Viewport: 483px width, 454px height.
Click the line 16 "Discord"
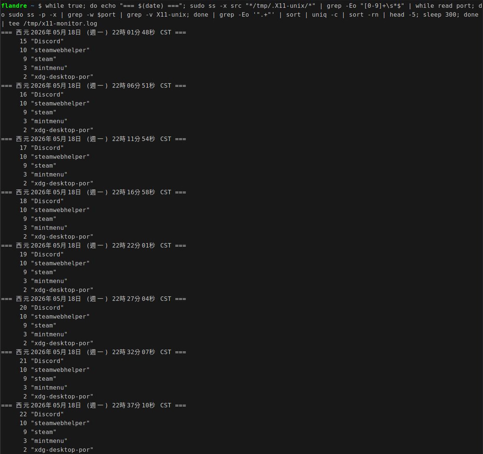(41, 94)
